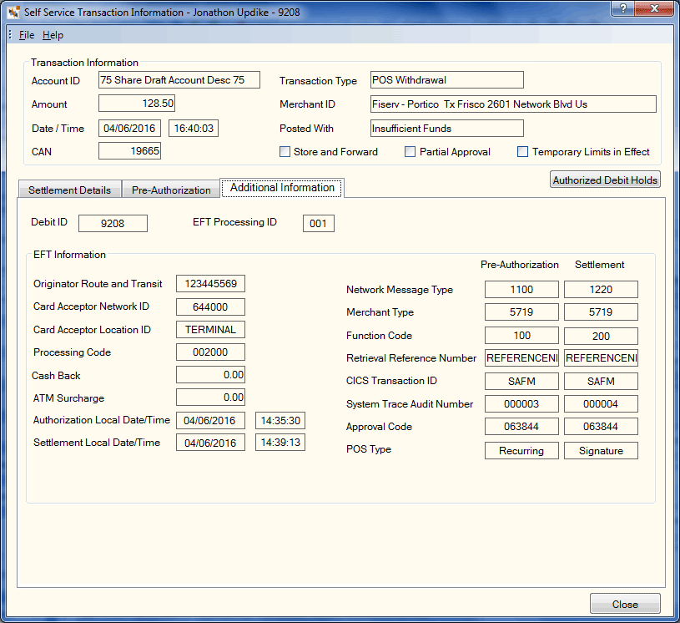Click Originator Route and Transit field 123445569
Image resolution: width=680 pixels, height=623 pixels.
[x=210, y=283]
